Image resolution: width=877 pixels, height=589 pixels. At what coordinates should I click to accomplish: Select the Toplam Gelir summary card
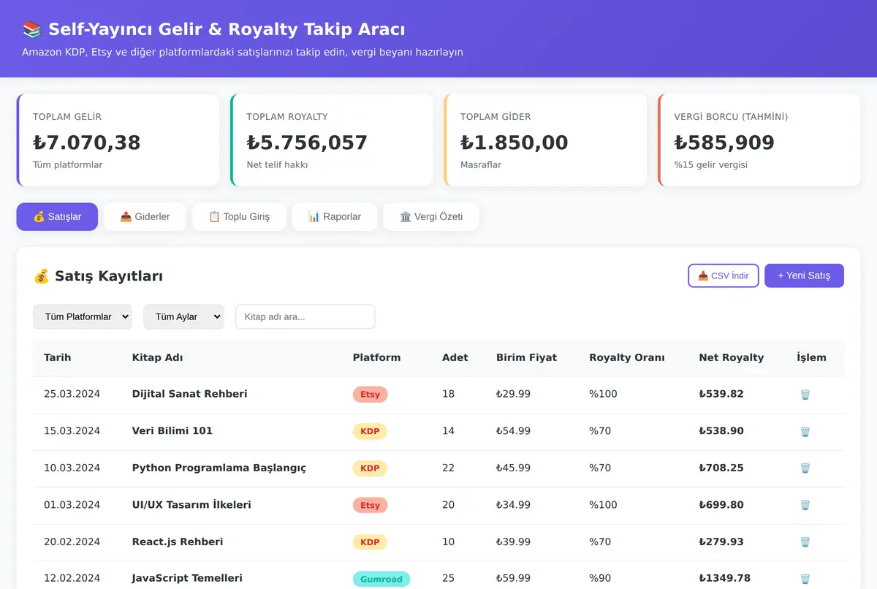[x=118, y=140]
